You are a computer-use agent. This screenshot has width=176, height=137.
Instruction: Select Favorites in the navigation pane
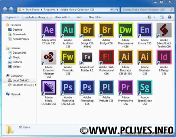click(x=13, y=25)
